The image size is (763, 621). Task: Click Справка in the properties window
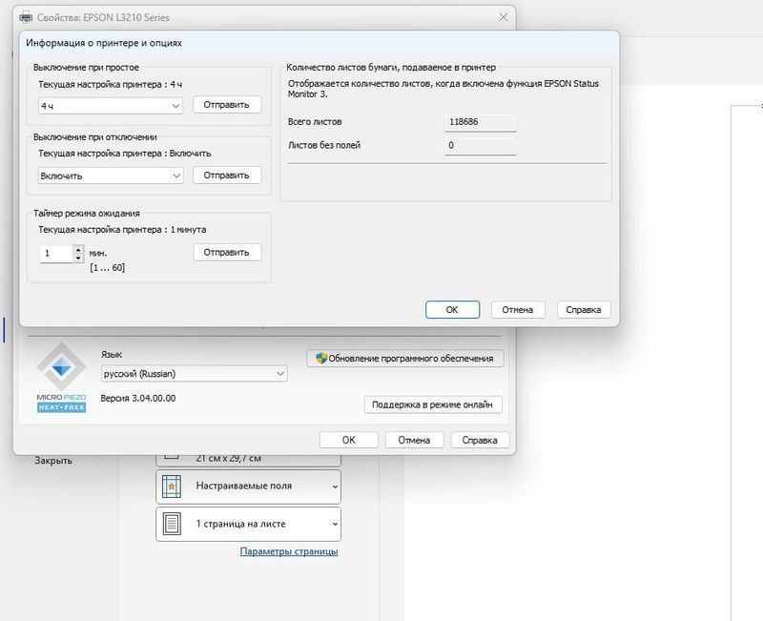(x=480, y=440)
